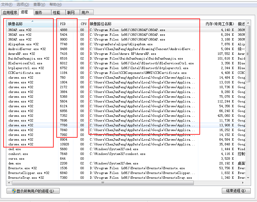Select the chrome.exe process with PID 7992
Screen dimensions: 257x202
[126, 135]
